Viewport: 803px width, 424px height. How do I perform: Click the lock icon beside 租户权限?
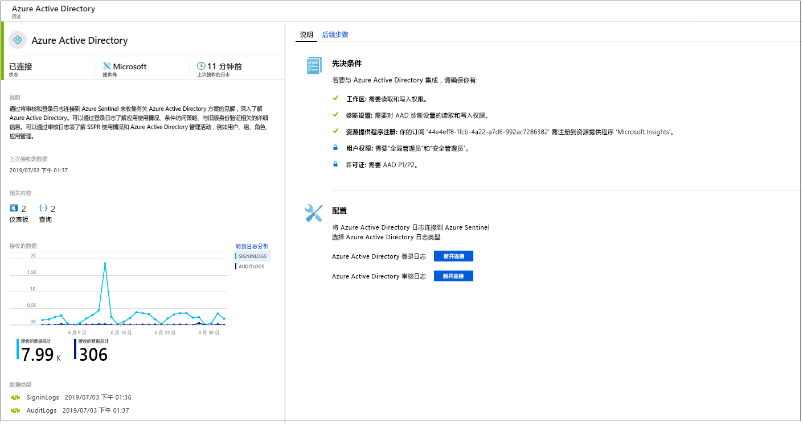pyautogui.click(x=335, y=148)
